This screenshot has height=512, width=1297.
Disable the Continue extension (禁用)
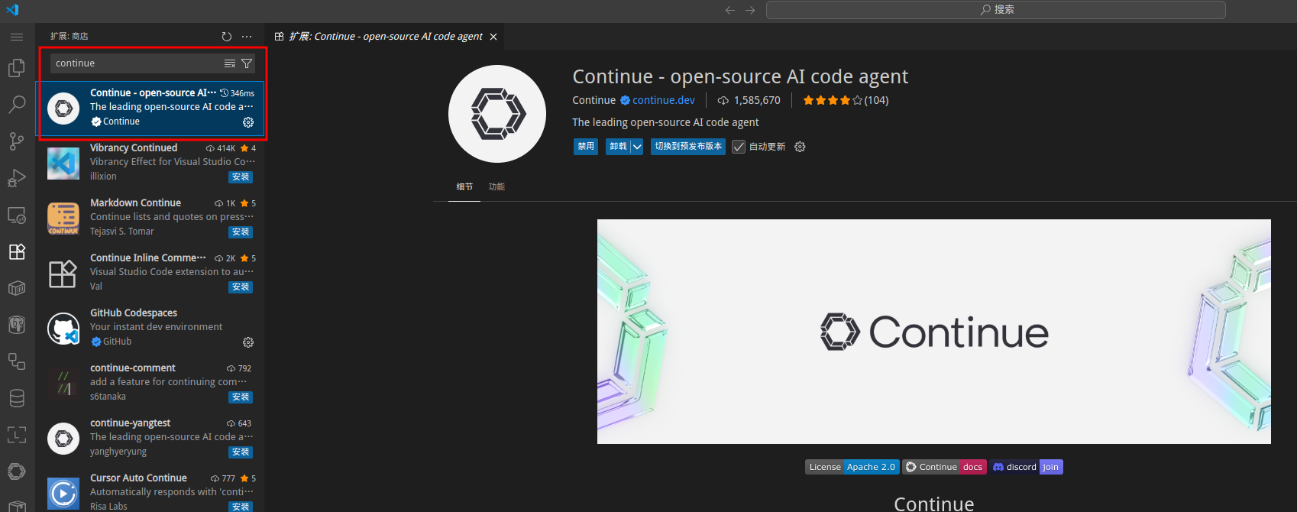[x=586, y=147]
